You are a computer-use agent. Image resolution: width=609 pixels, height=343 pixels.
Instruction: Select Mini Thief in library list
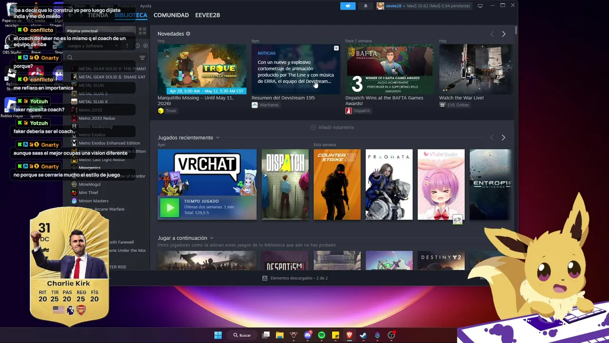88,192
